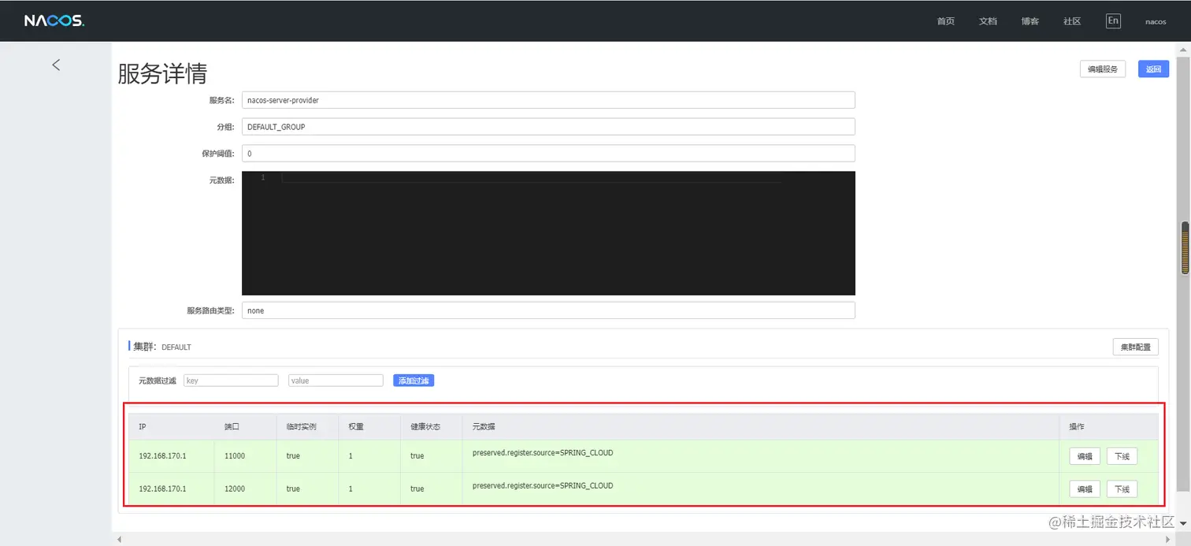Focus the 服务路由类型 field
Viewport: 1191px width, 546px height.
click(548, 310)
